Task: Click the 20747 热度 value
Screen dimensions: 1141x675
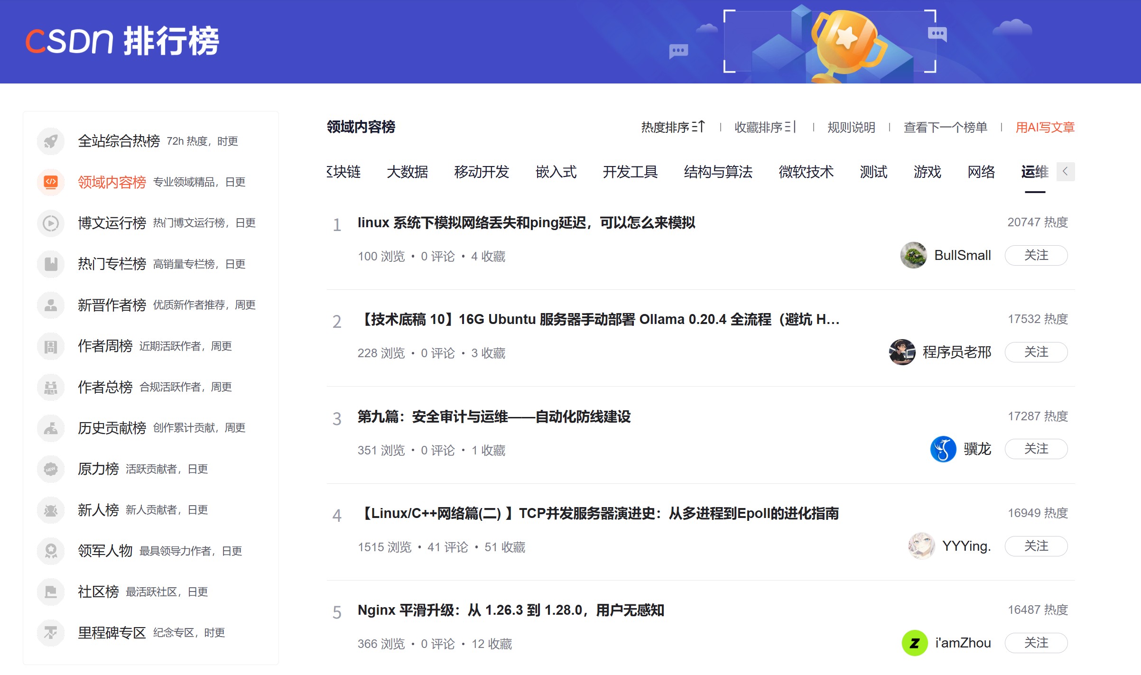Action: pyautogui.click(x=1038, y=222)
